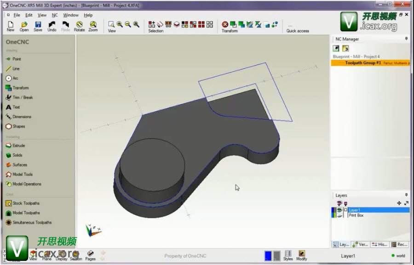Click the Save toolbar icon
The width and height of the screenshot is (414, 265).
pyautogui.click(x=38, y=26)
